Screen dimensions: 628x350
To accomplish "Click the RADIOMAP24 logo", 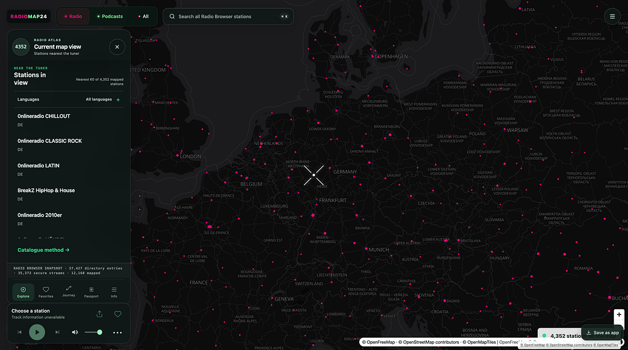I will (29, 16).
